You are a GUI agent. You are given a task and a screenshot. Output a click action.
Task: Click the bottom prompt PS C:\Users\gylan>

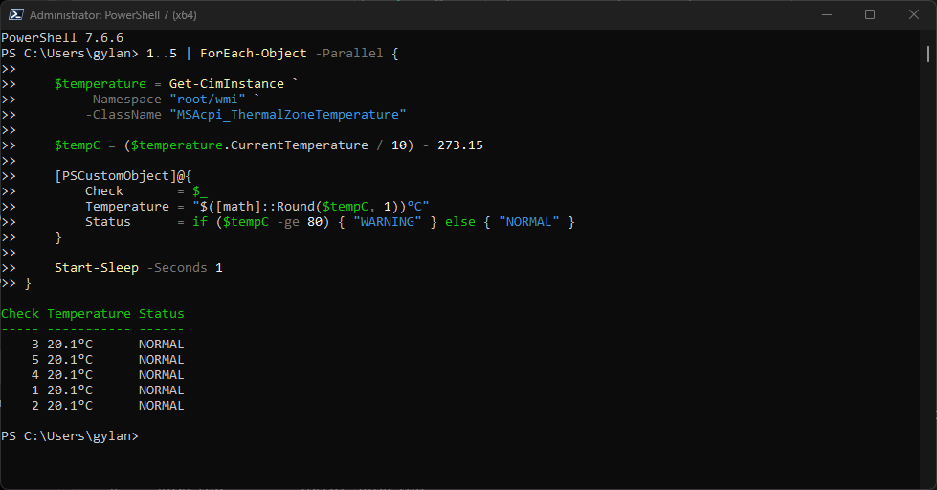(x=69, y=436)
